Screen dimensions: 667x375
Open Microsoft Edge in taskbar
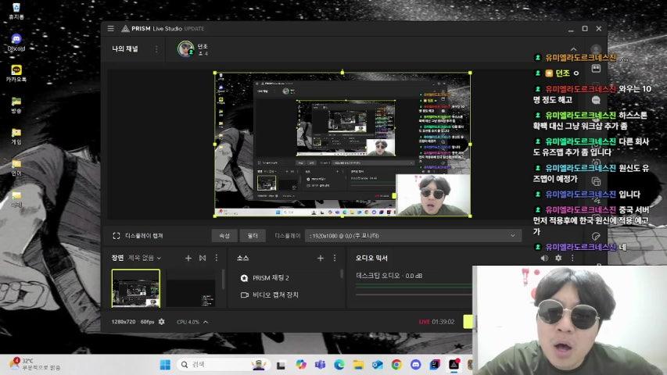tap(339, 364)
